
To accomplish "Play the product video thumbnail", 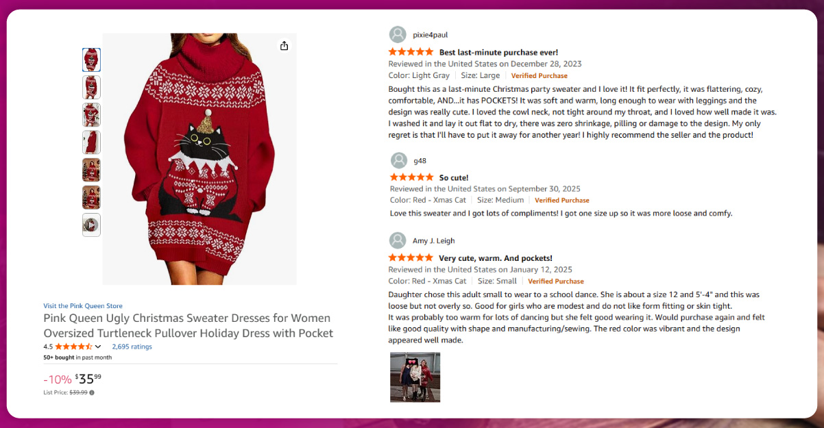I will (91, 225).
